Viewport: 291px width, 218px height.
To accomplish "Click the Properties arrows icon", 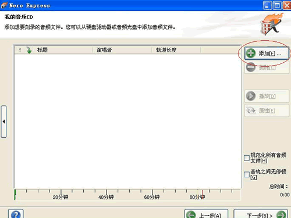I will coord(251,110).
